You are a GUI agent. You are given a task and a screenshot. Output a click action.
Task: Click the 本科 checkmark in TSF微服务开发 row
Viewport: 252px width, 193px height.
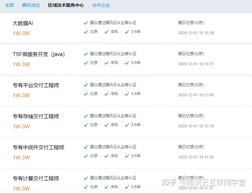[106, 63]
